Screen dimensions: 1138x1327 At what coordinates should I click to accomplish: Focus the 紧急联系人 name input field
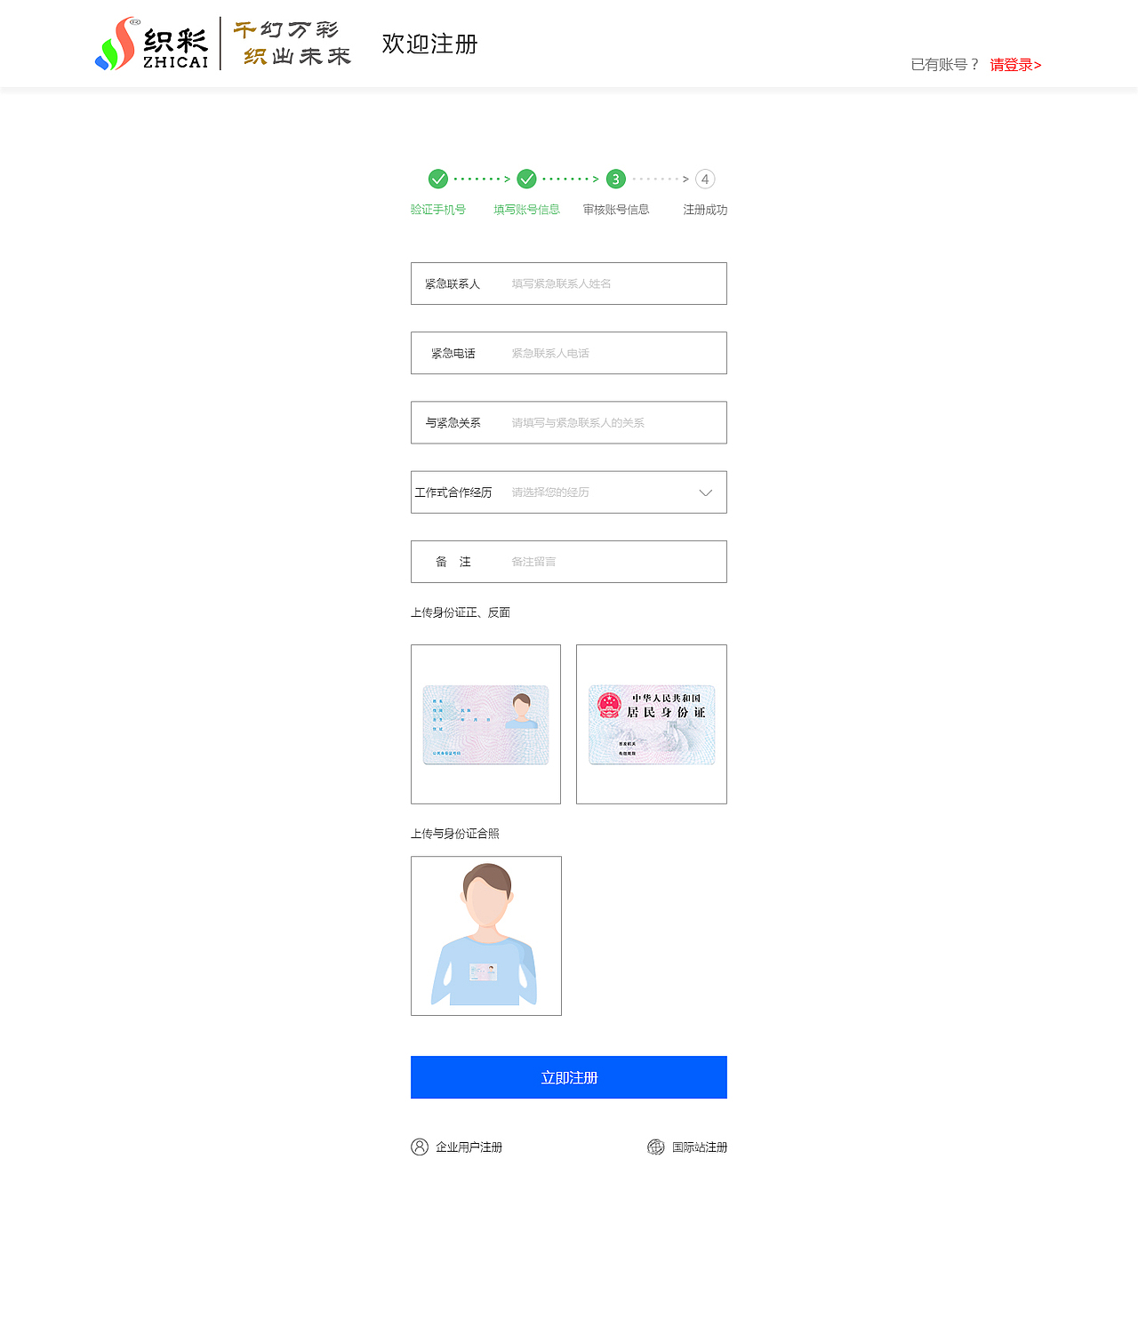(x=569, y=284)
